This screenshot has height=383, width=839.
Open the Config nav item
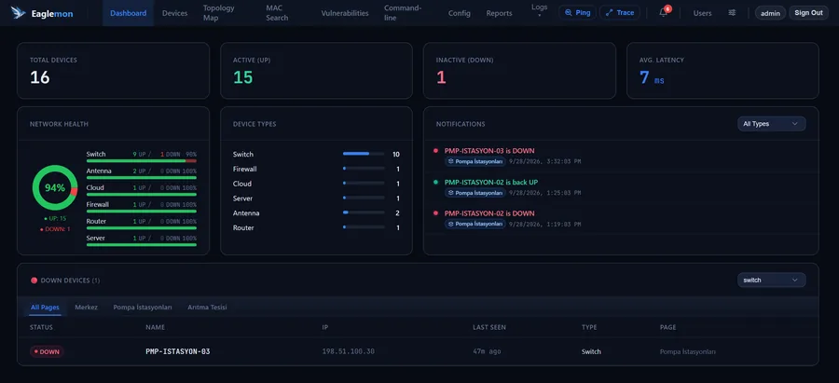point(460,13)
